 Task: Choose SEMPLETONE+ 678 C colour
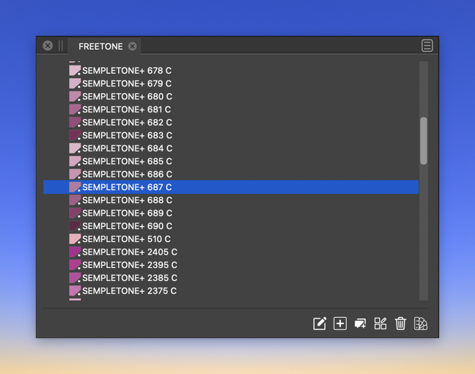(231, 71)
